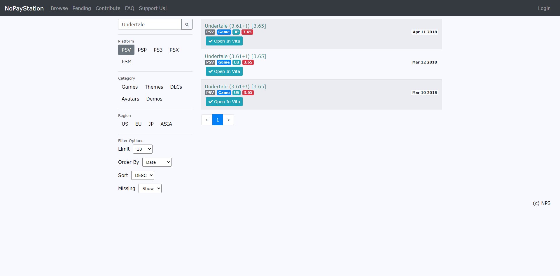Select the Games category filter

coord(130,87)
